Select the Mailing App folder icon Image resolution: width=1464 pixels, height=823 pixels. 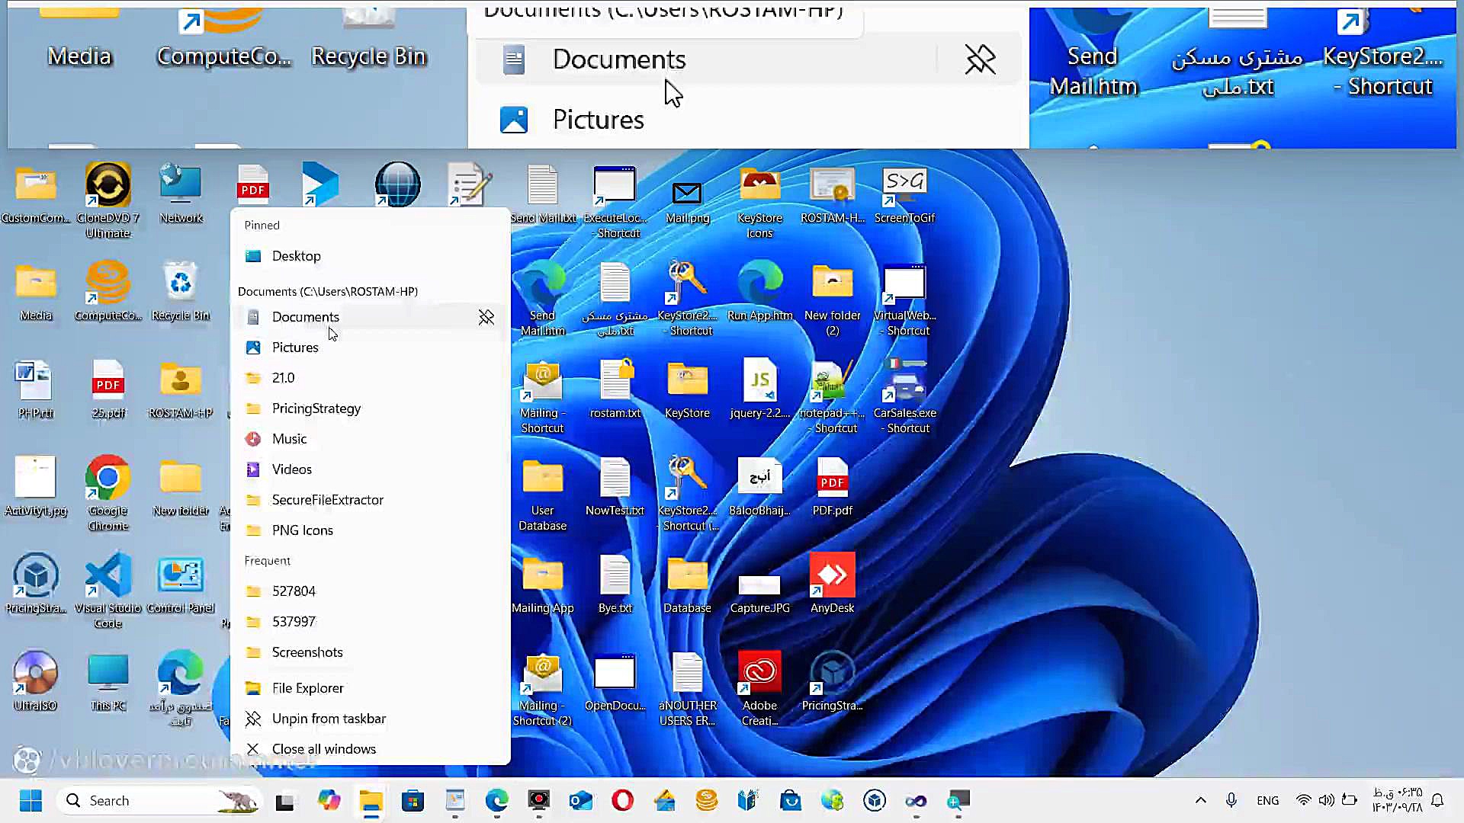tap(542, 584)
